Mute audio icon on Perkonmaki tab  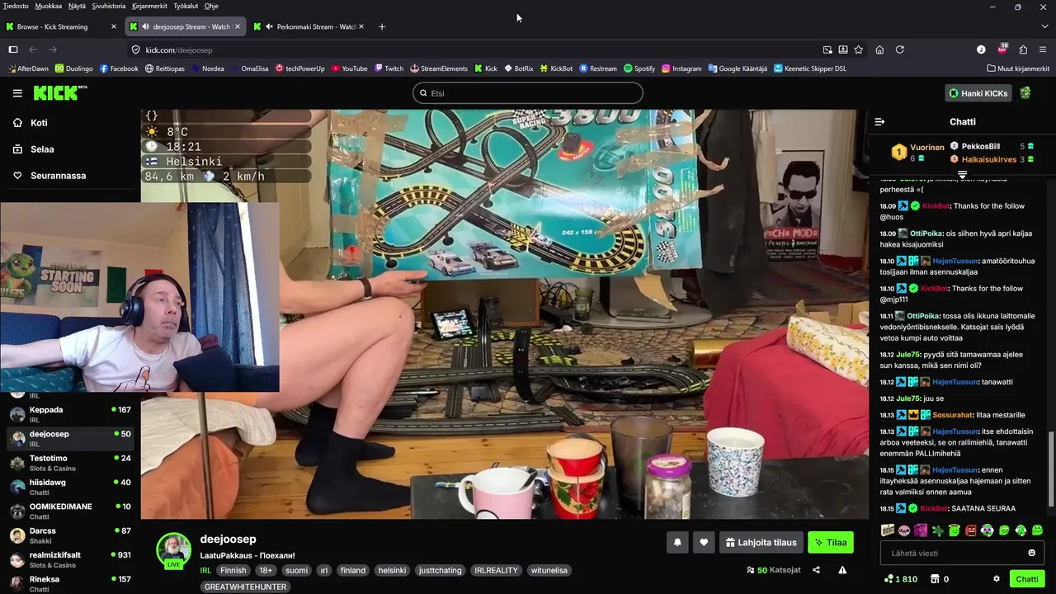click(270, 26)
